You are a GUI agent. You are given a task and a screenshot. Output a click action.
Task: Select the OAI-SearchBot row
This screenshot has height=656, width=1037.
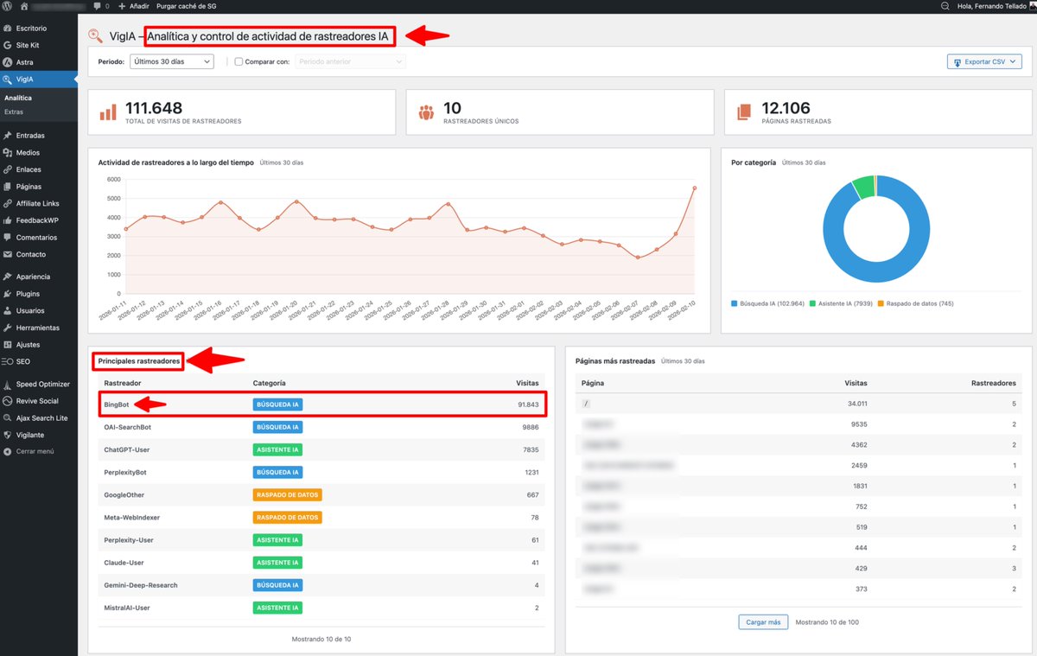(x=321, y=427)
